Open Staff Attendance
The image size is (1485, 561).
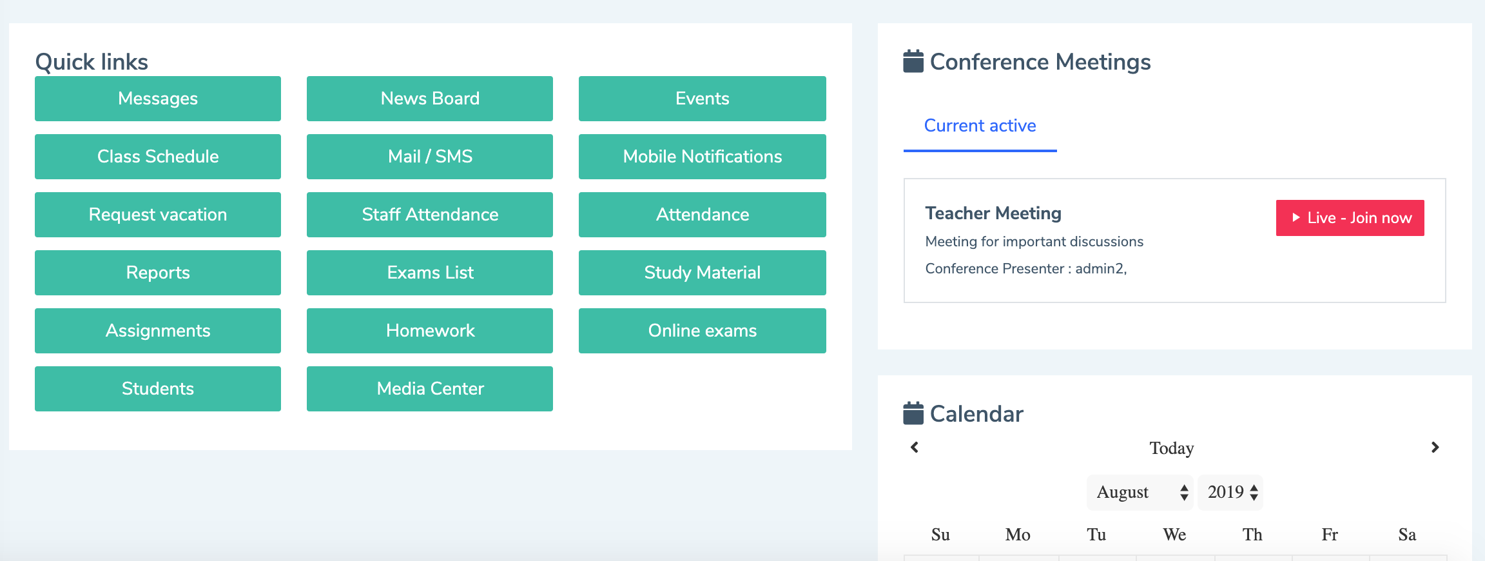pos(430,215)
